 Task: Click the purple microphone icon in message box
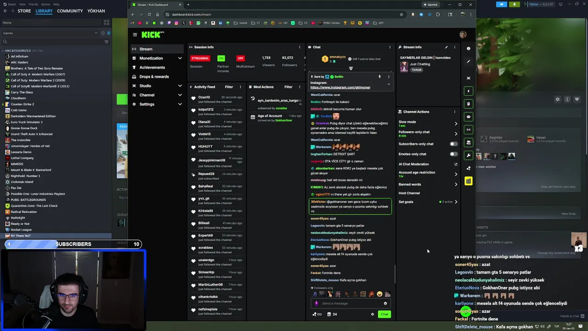pos(316,303)
